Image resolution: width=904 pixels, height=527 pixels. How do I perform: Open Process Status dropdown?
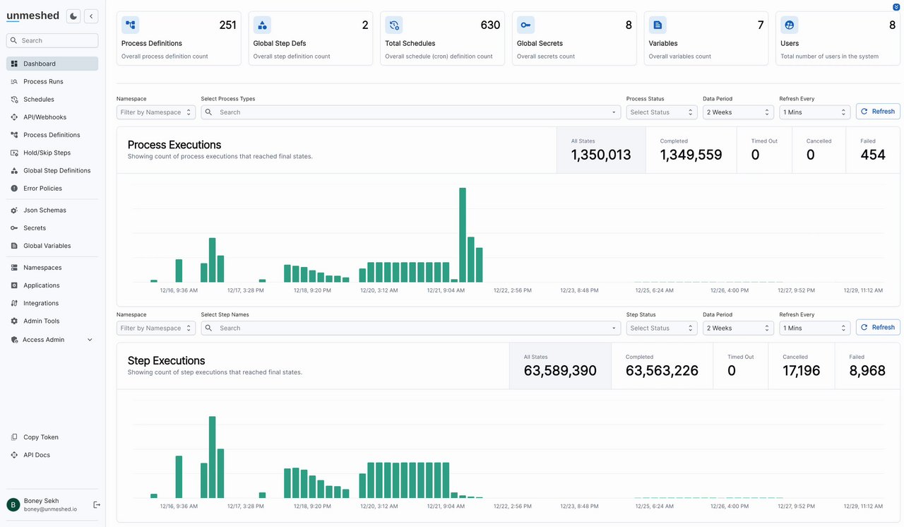(662, 112)
